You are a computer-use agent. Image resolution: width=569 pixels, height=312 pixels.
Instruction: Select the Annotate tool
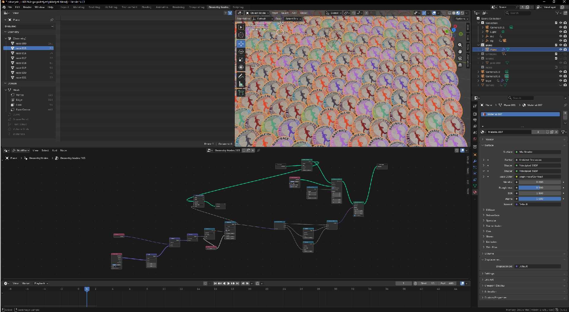pos(241,76)
